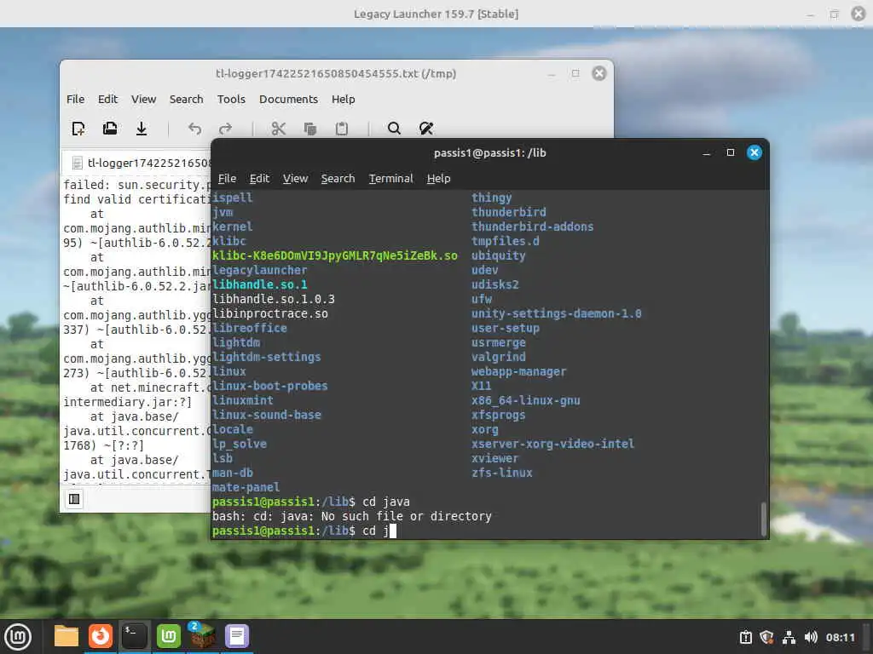Click 'zfs-linux' entry in terminal
Viewport: 873px width, 654px height.
501,473
